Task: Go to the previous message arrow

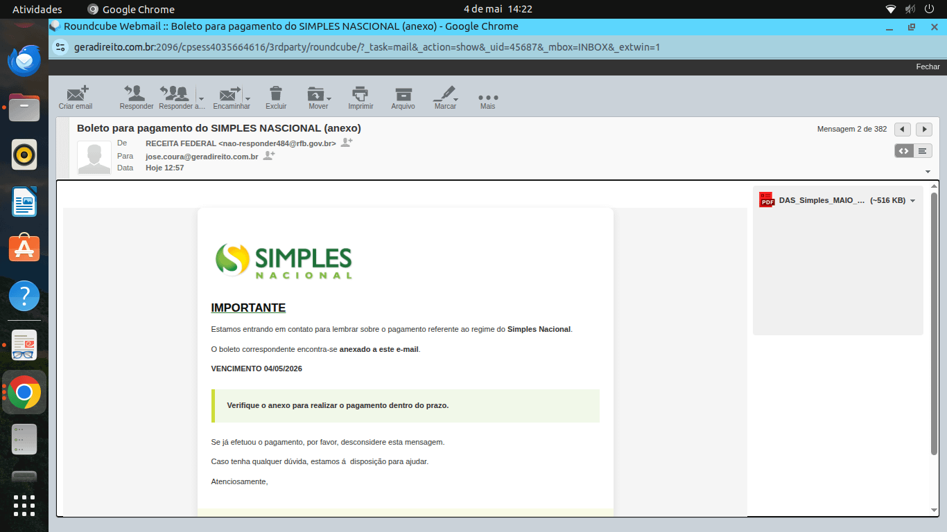Action: pyautogui.click(x=903, y=130)
